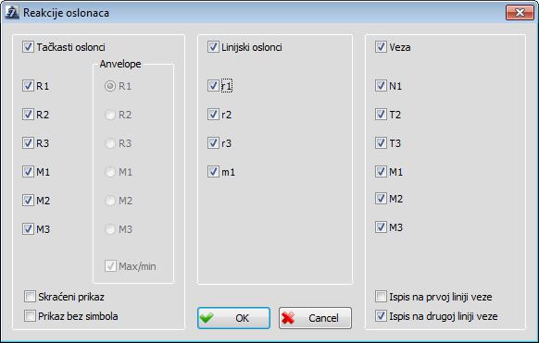Viewport: 539px width, 343px height.
Task: Uncheck r2 under Linijski oslonci
Action: [213, 115]
